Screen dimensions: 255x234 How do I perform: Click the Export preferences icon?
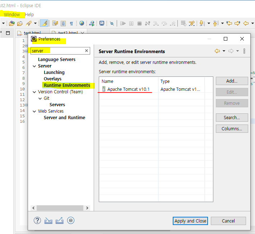tap(60, 221)
